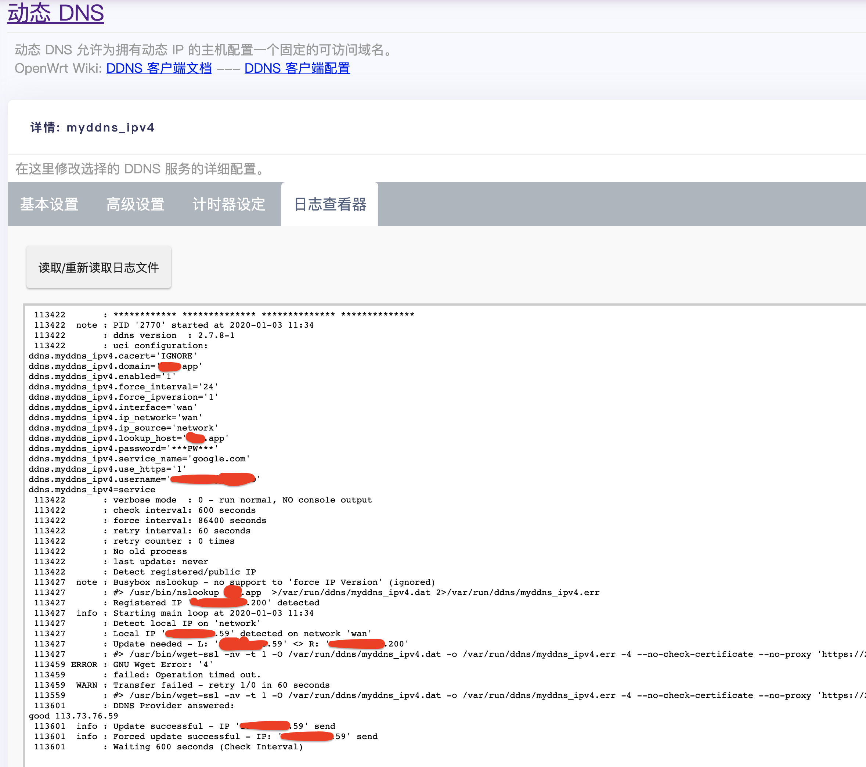Viewport: 866px width, 767px height.
Task: Open the 计时器设定 tab
Action: 228,204
